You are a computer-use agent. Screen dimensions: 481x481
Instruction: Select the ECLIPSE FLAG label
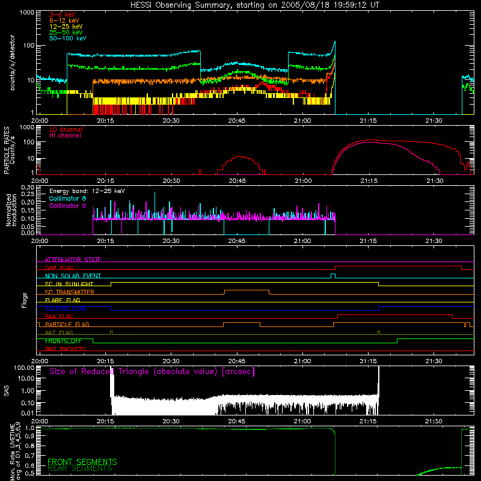pos(66,308)
